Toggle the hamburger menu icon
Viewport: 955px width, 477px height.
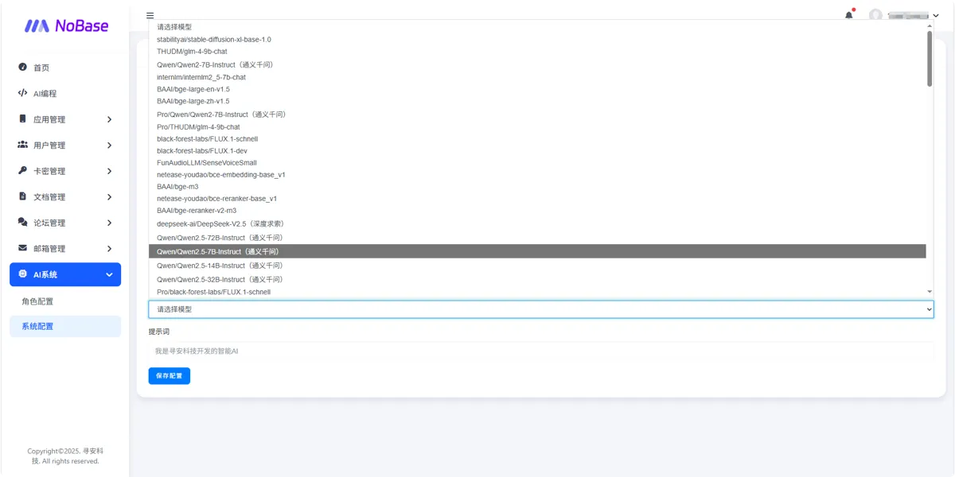coord(150,15)
